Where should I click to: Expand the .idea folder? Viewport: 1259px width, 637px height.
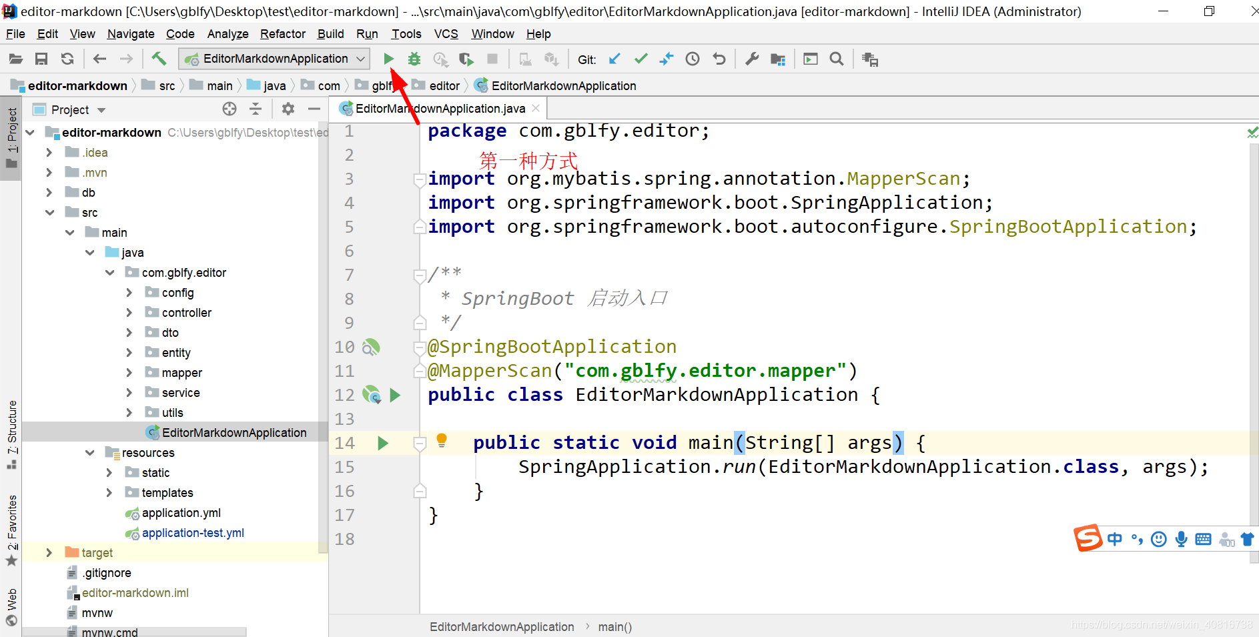[49, 153]
